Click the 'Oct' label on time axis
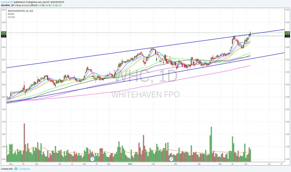The width and height of the screenshot is (291, 172). point(60,164)
